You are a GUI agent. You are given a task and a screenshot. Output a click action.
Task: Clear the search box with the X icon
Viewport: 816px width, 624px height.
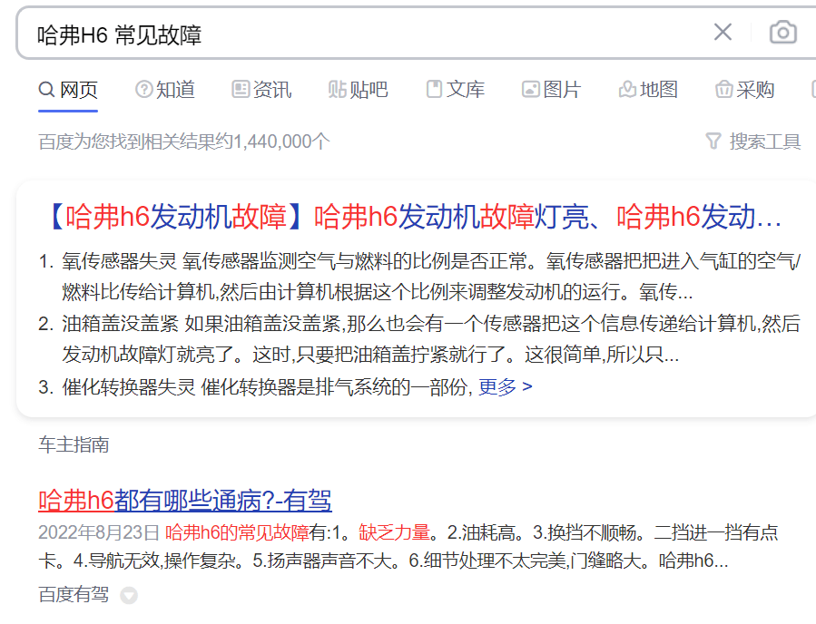coord(723,33)
